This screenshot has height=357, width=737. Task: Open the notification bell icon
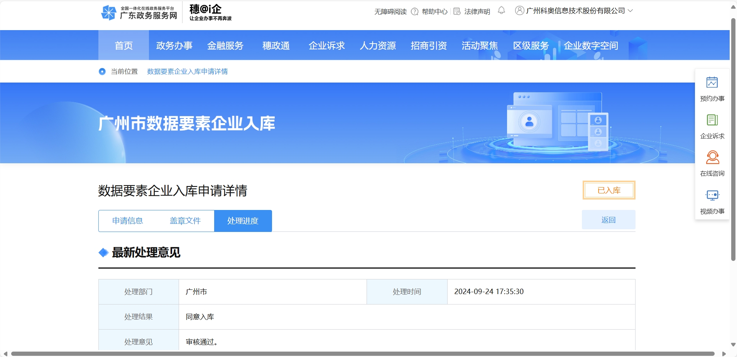pyautogui.click(x=501, y=11)
